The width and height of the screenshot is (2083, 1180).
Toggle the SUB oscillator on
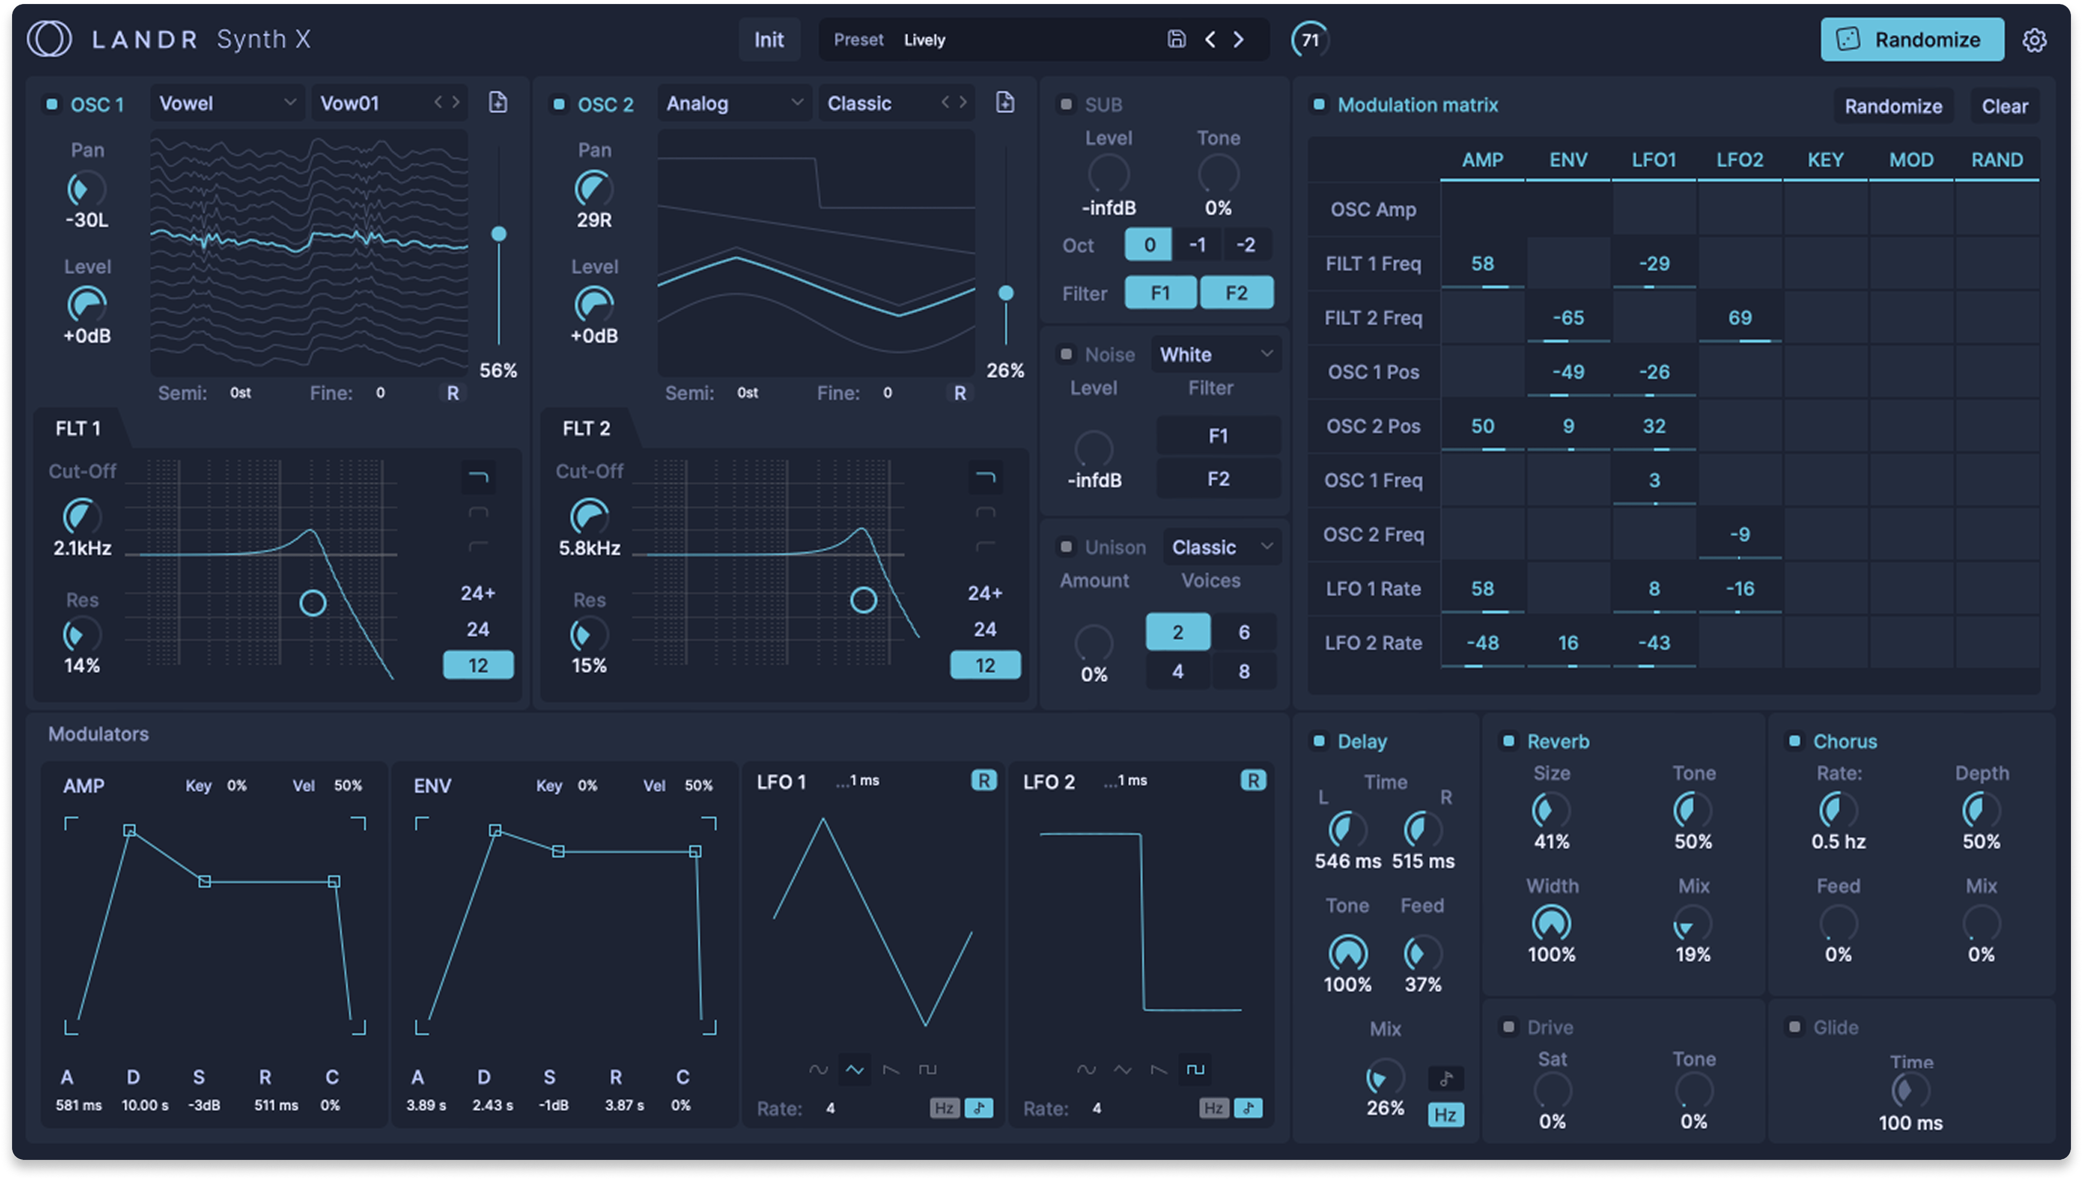click(1067, 105)
